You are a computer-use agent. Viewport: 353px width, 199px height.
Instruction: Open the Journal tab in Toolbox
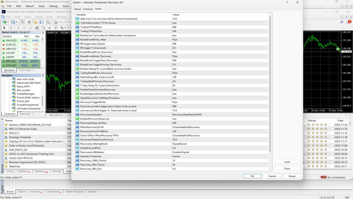click(x=92, y=192)
